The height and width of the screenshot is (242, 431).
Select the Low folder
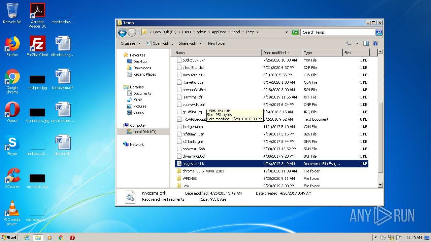tap(186, 186)
